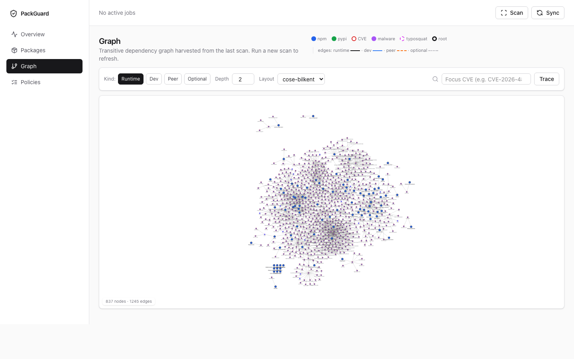
Task: Click the Policies checklist icon in sidebar
Action: coord(14,82)
